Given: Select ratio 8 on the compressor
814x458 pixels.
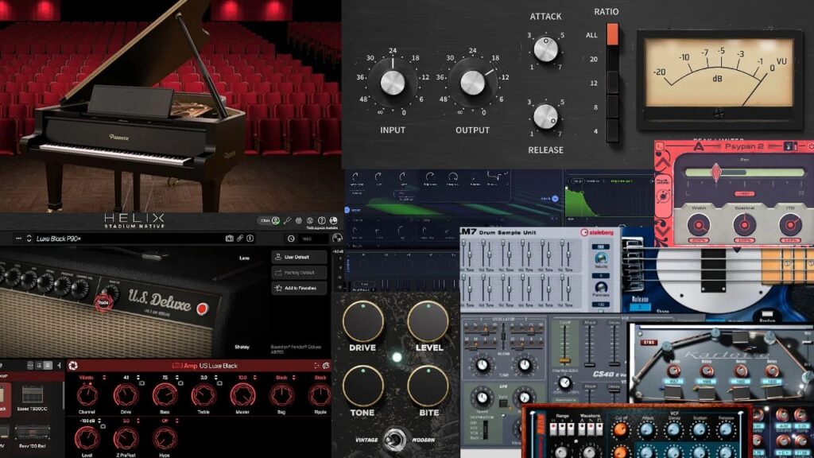Looking at the screenshot, I should [613, 107].
